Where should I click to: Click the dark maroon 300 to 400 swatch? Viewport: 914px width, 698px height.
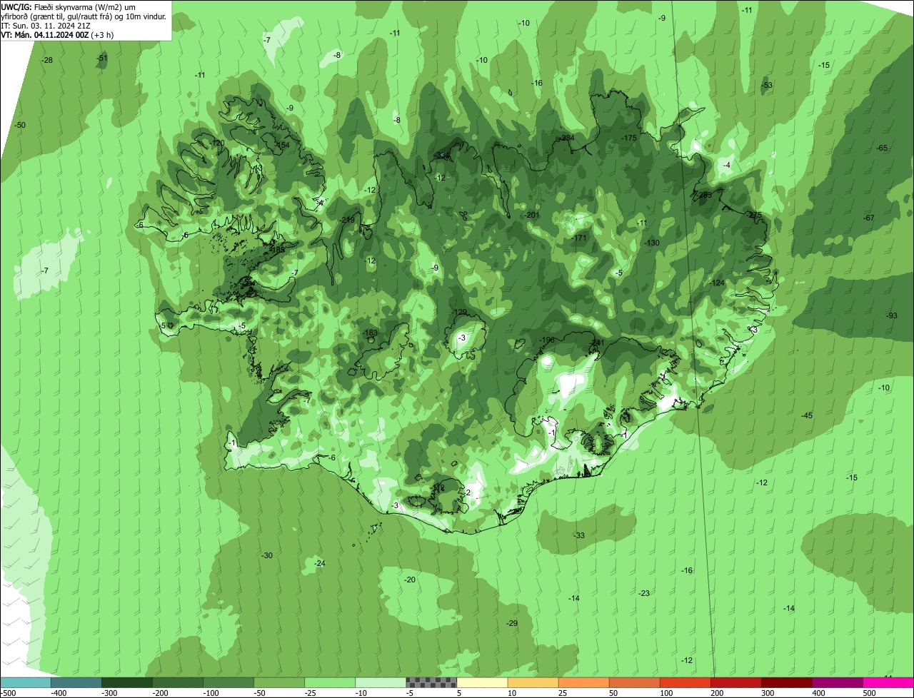787,682
